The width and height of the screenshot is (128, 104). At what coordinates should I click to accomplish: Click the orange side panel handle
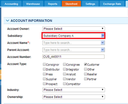pyautogui.click(x=1, y=75)
